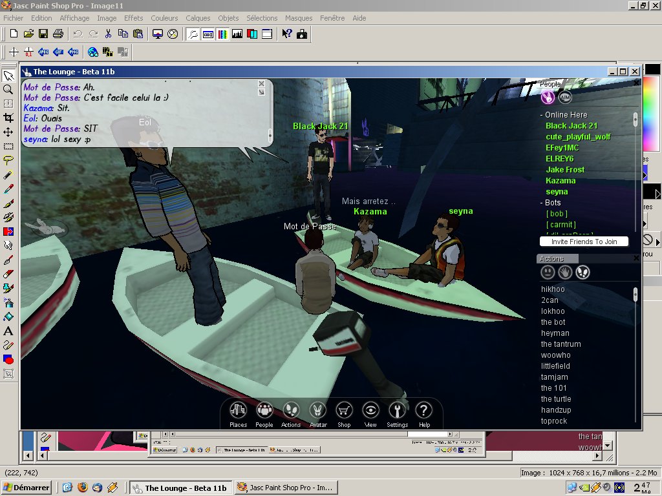Open the help pointer question-mark tool
Screen dimensions: 662x496
286,34
